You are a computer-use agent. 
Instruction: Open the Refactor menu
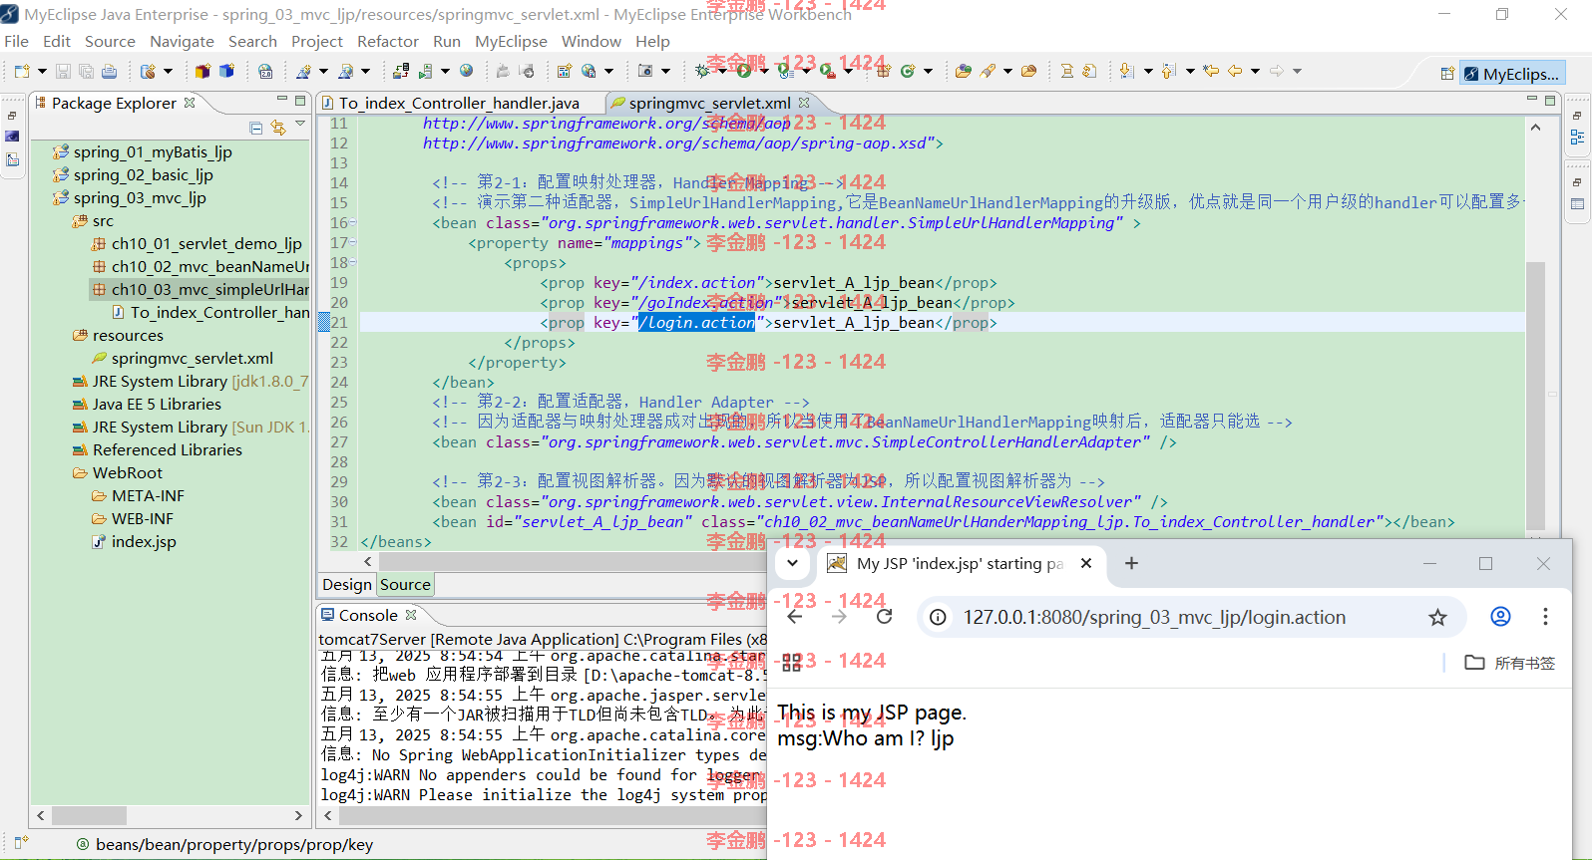pos(388,41)
